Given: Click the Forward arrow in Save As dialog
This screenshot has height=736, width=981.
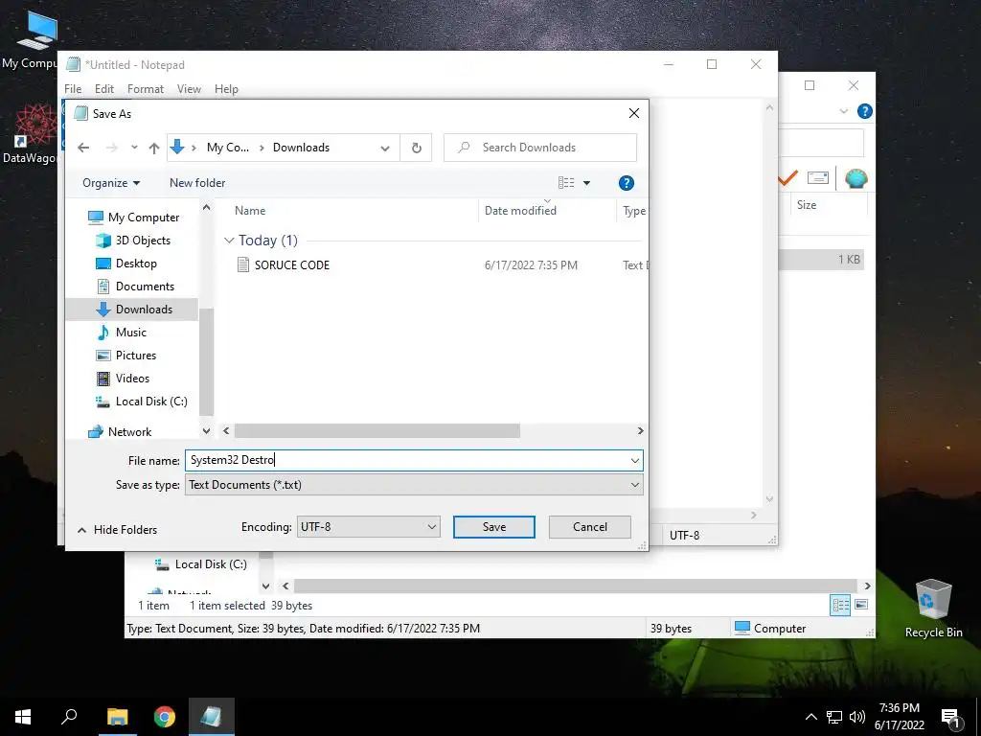Looking at the screenshot, I should 112,148.
